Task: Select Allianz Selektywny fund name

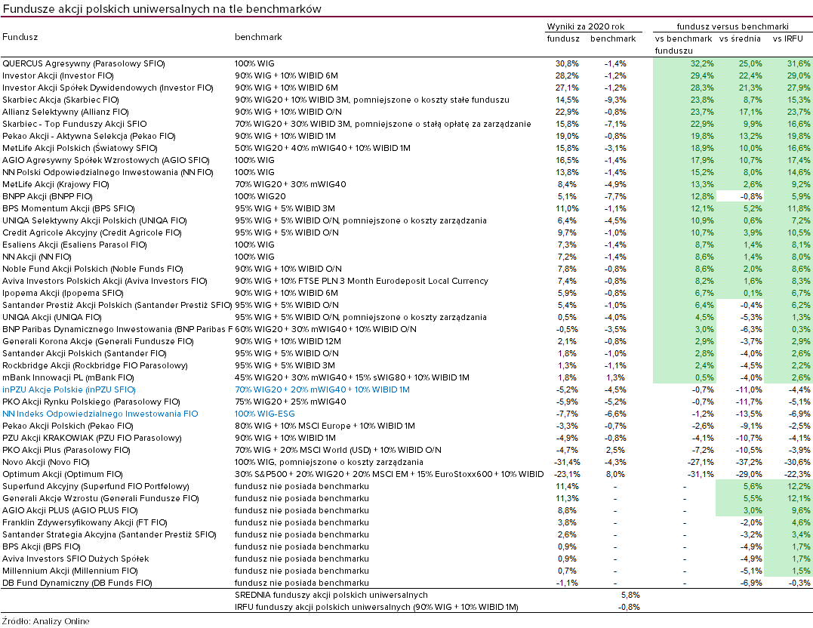Action: tap(66, 112)
